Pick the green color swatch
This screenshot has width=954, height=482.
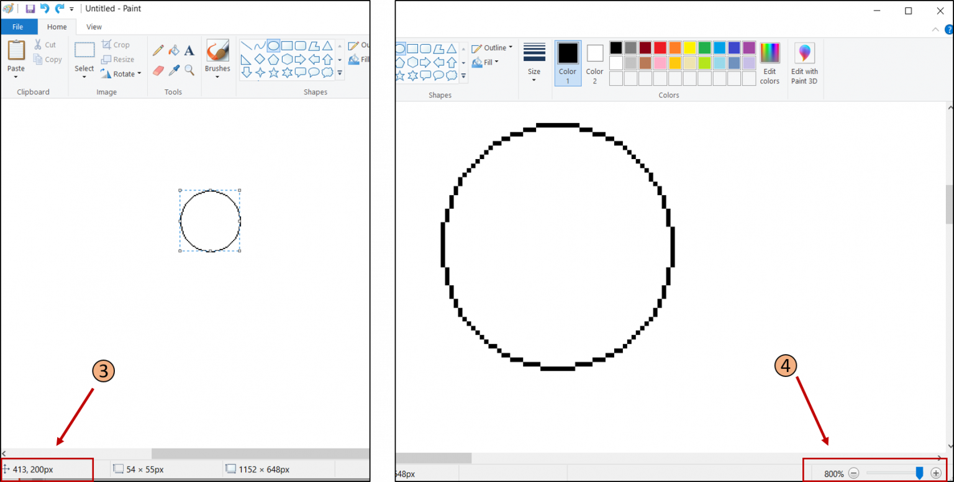point(705,48)
